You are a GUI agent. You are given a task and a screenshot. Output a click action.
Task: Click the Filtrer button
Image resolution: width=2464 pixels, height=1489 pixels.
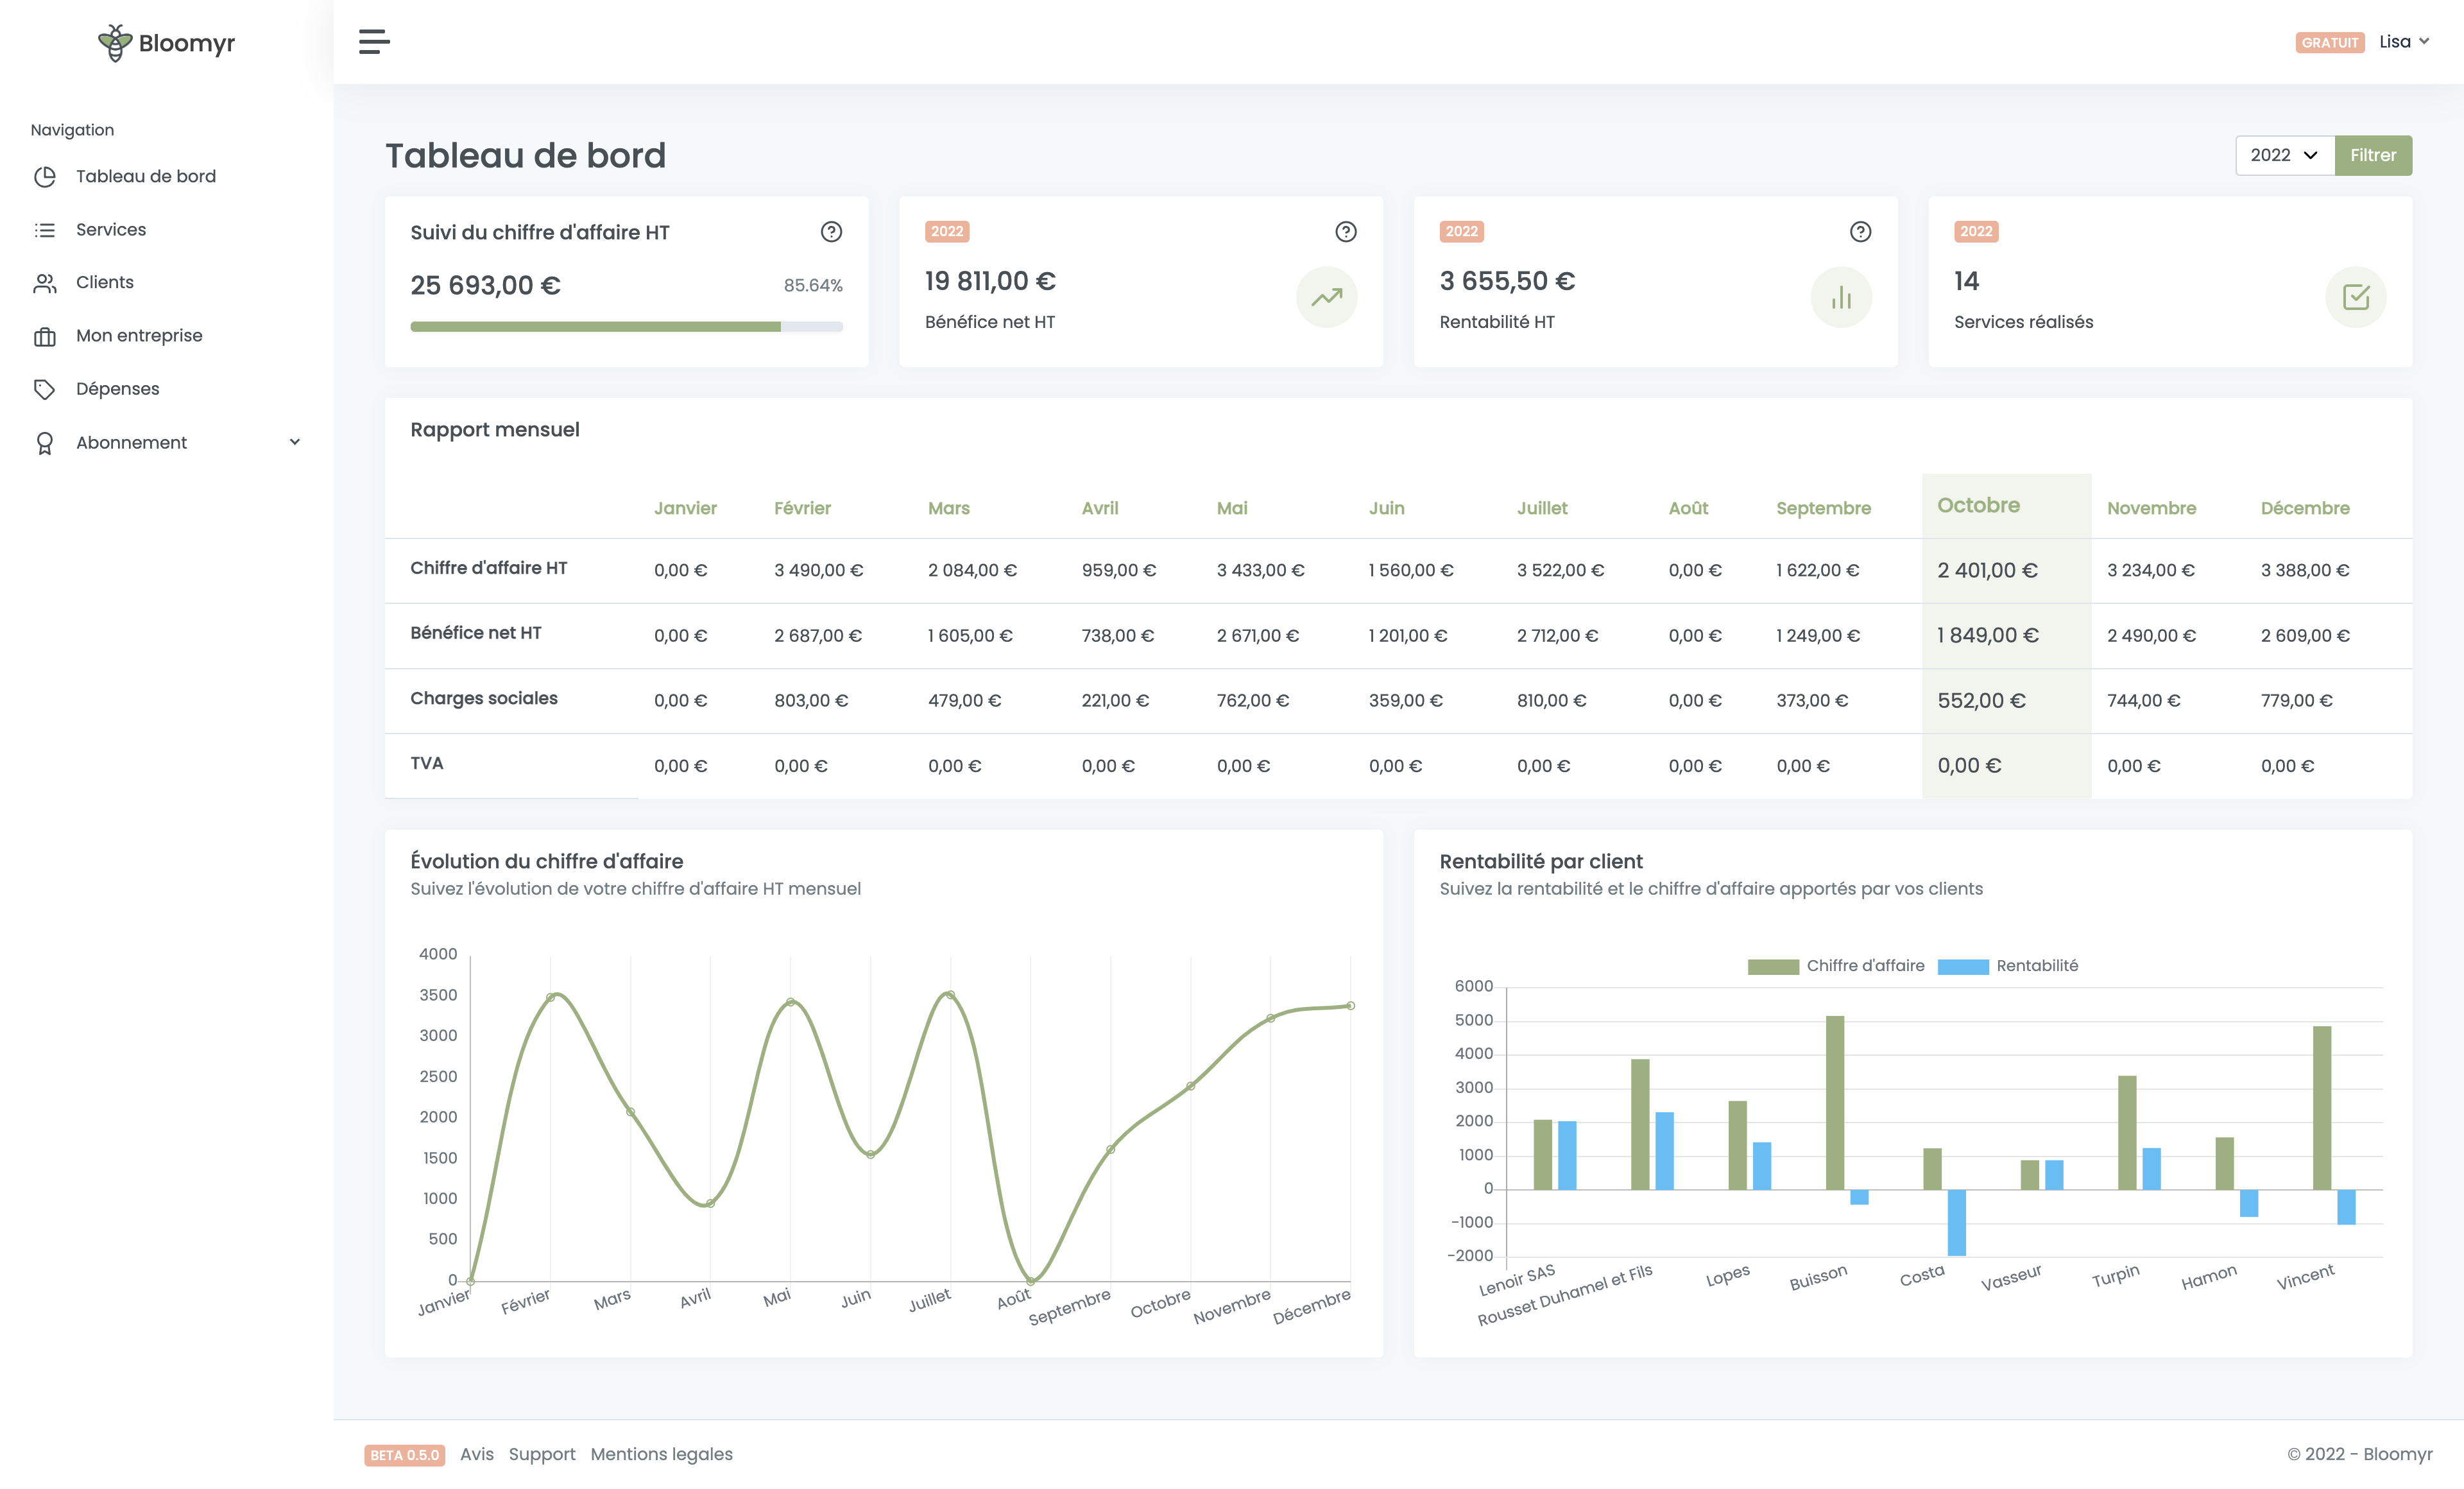click(2373, 155)
